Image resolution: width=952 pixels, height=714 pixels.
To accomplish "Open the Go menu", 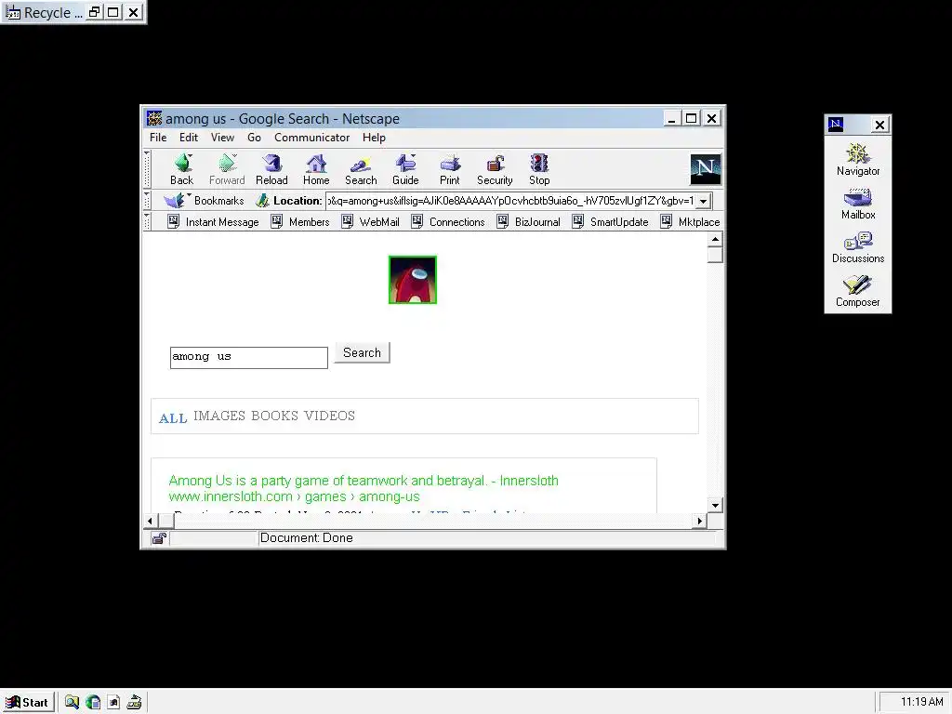I will (254, 138).
